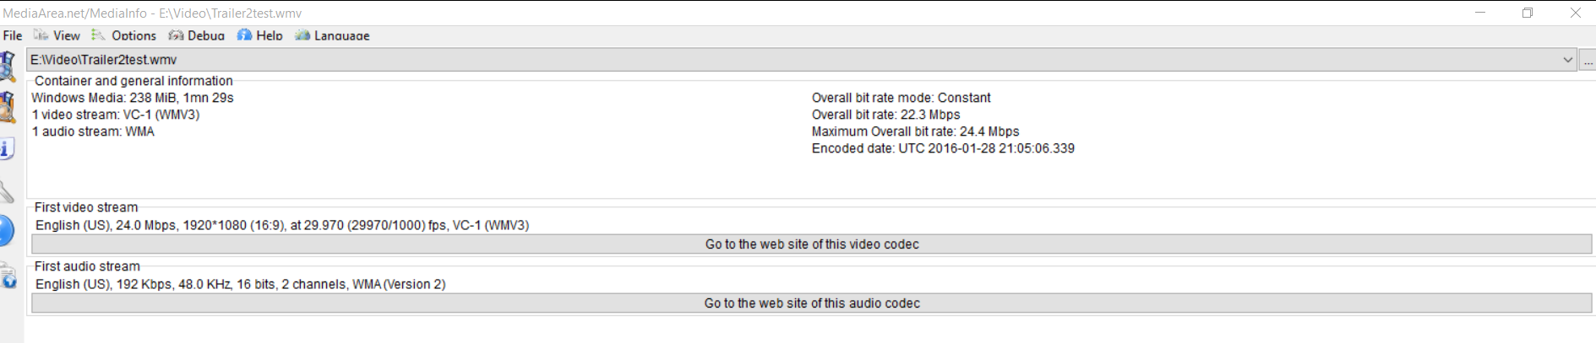Image resolution: width=1596 pixels, height=343 pixels.
Task: Click the blue info sidebar icon
Action: (6, 149)
